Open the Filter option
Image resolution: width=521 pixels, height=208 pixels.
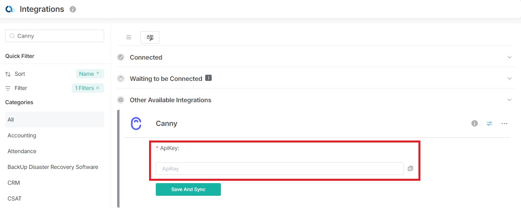pyautogui.click(x=21, y=88)
